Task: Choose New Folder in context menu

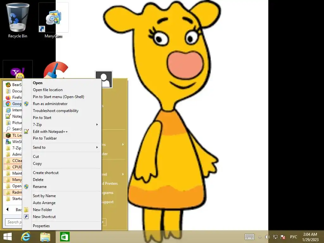Action: tap(62, 210)
